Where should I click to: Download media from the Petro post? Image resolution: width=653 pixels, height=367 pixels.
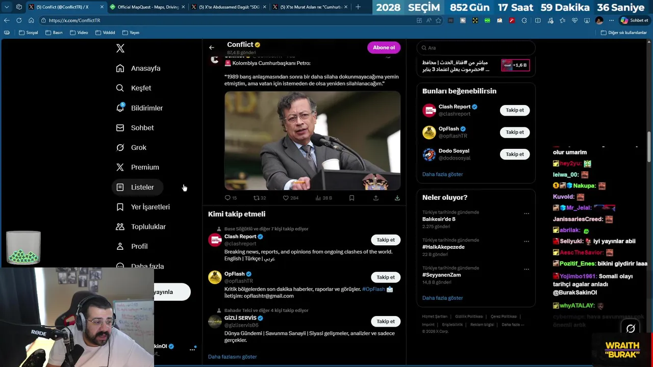[x=397, y=198]
